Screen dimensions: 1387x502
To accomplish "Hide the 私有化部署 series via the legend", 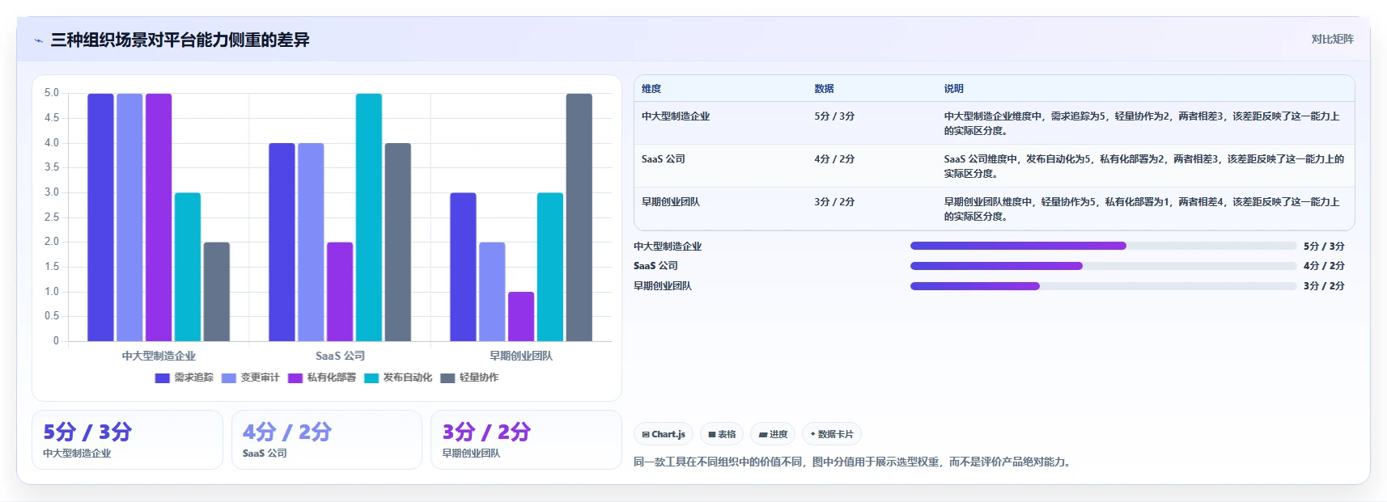I will pos(322,378).
